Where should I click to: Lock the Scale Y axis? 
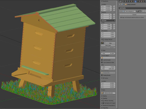point(114,27)
